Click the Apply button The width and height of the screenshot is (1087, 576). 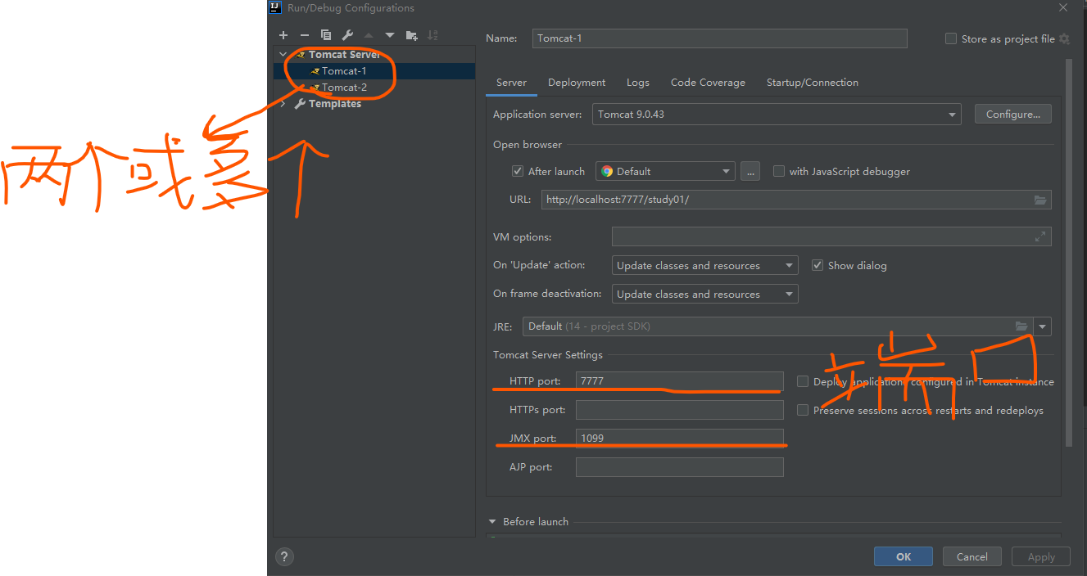tap(1041, 556)
